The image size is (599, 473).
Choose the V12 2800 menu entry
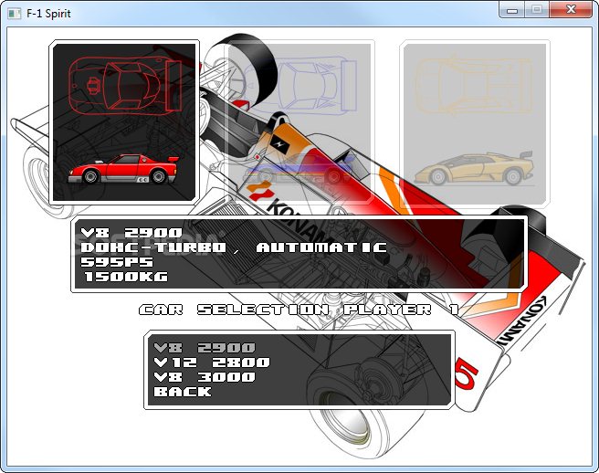212,363
